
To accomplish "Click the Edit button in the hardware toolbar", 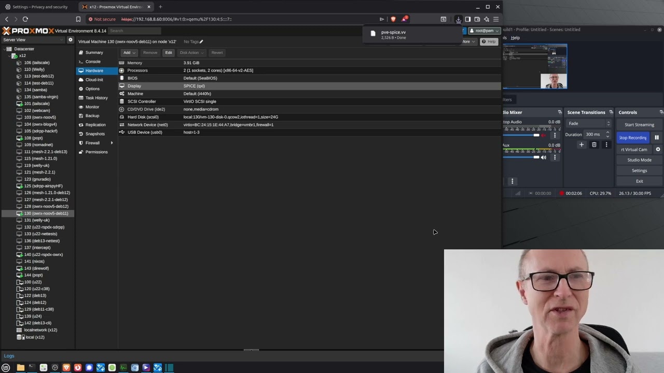I will [x=169, y=52].
